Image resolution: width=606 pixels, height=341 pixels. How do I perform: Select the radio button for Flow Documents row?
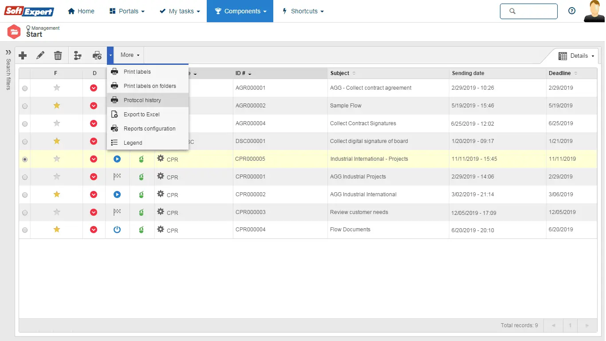tap(25, 230)
